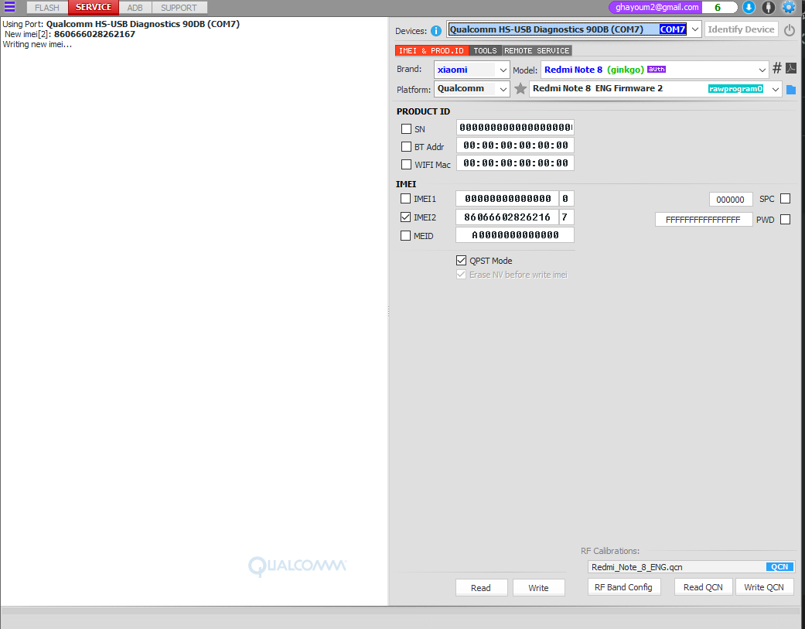Click the BT Addr value field
Image resolution: width=805 pixels, height=629 pixels.
tap(515, 145)
